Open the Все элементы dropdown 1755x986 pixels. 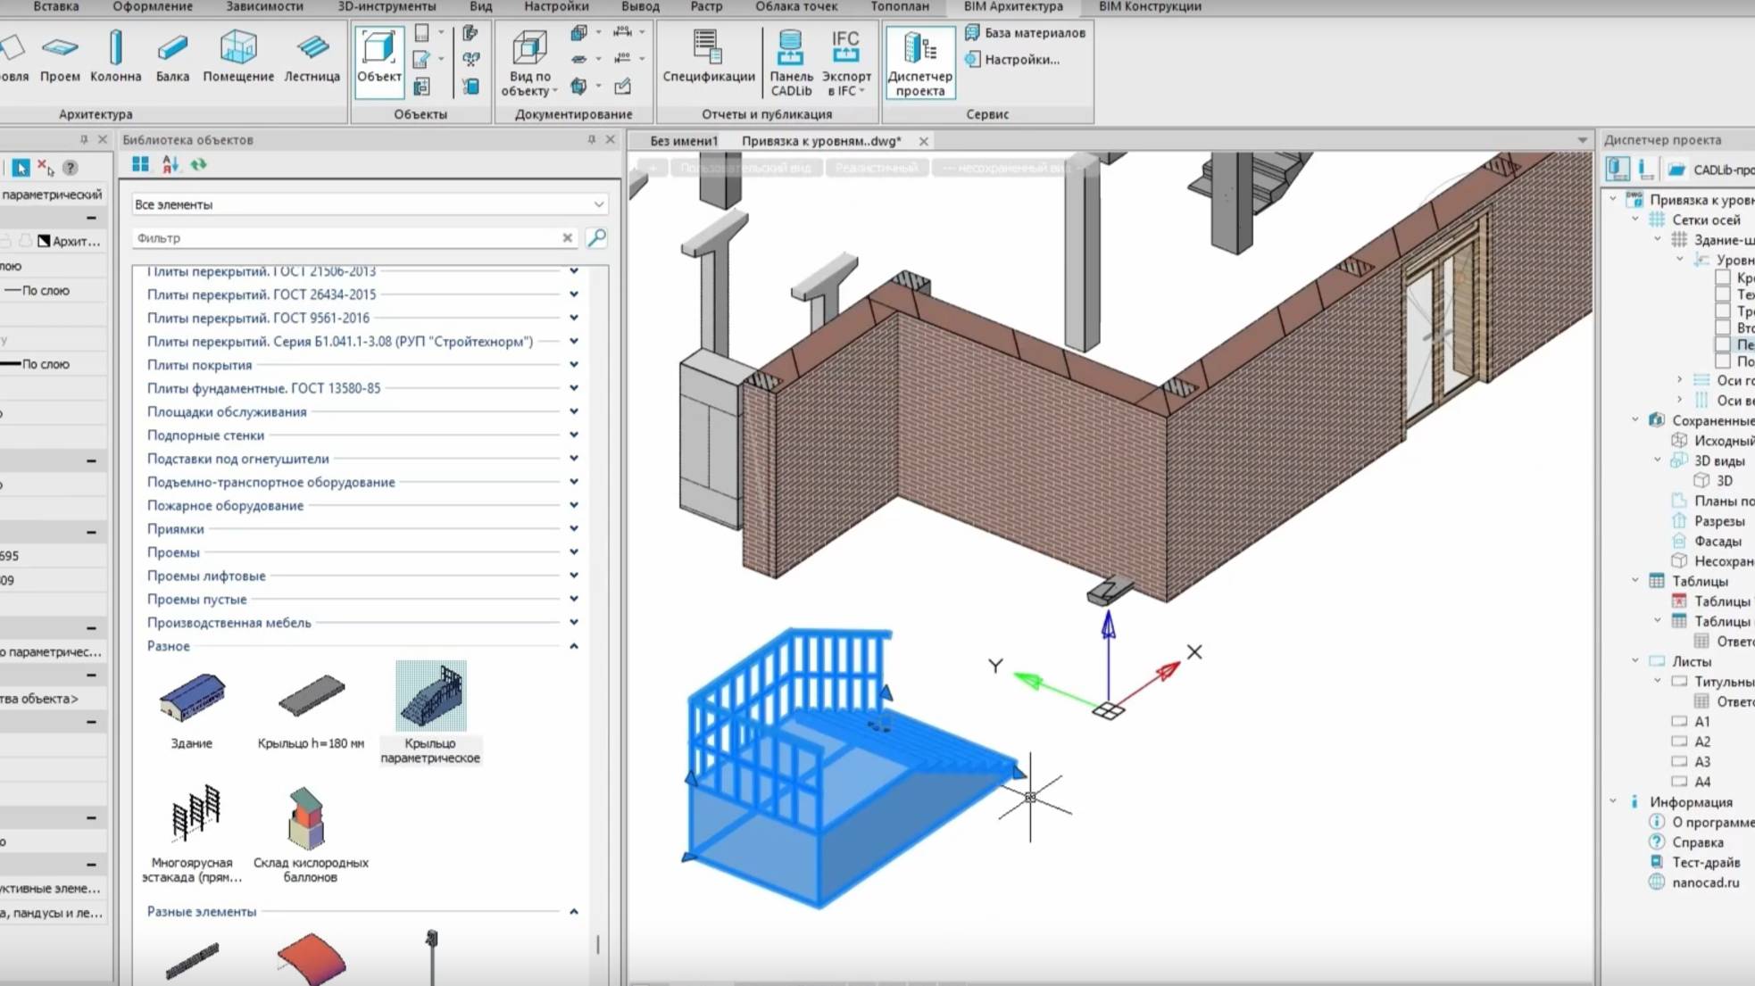click(369, 204)
